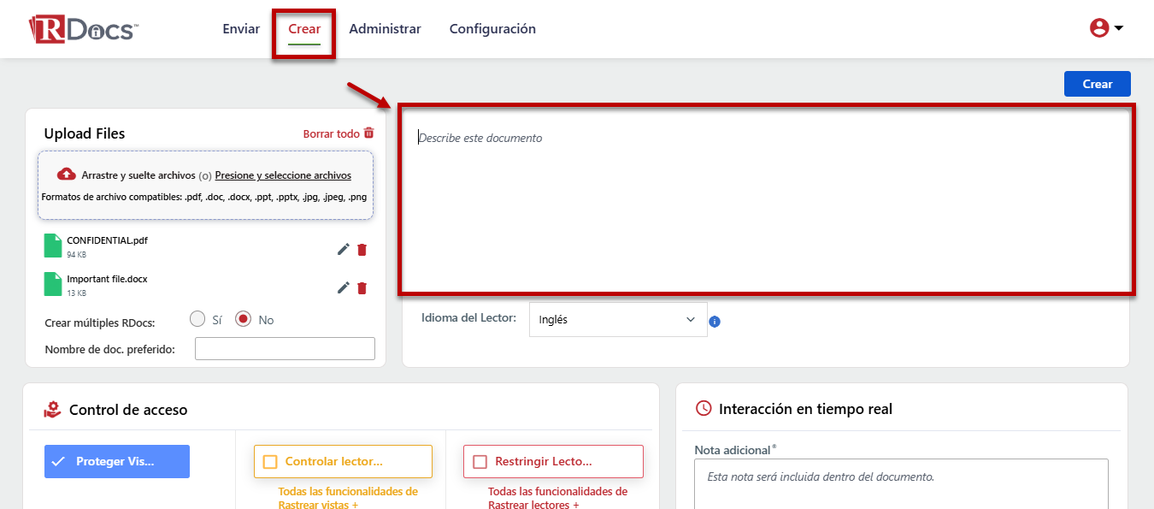The width and height of the screenshot is (1154, 509).
Task: Edit the CONFIDENTIAL.pdf file with pencil icon
Action: [x=344, y=249]
